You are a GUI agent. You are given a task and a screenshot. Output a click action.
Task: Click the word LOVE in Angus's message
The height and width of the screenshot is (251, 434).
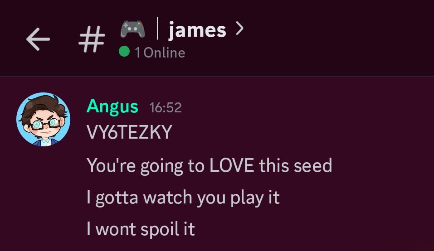point(232,165)
